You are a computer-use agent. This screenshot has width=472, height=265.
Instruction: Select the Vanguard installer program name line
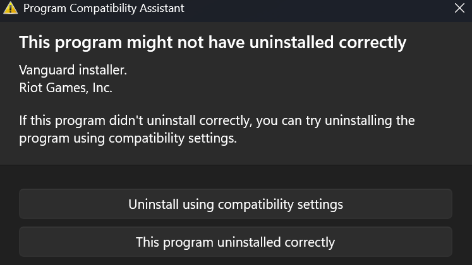(73, 70)
